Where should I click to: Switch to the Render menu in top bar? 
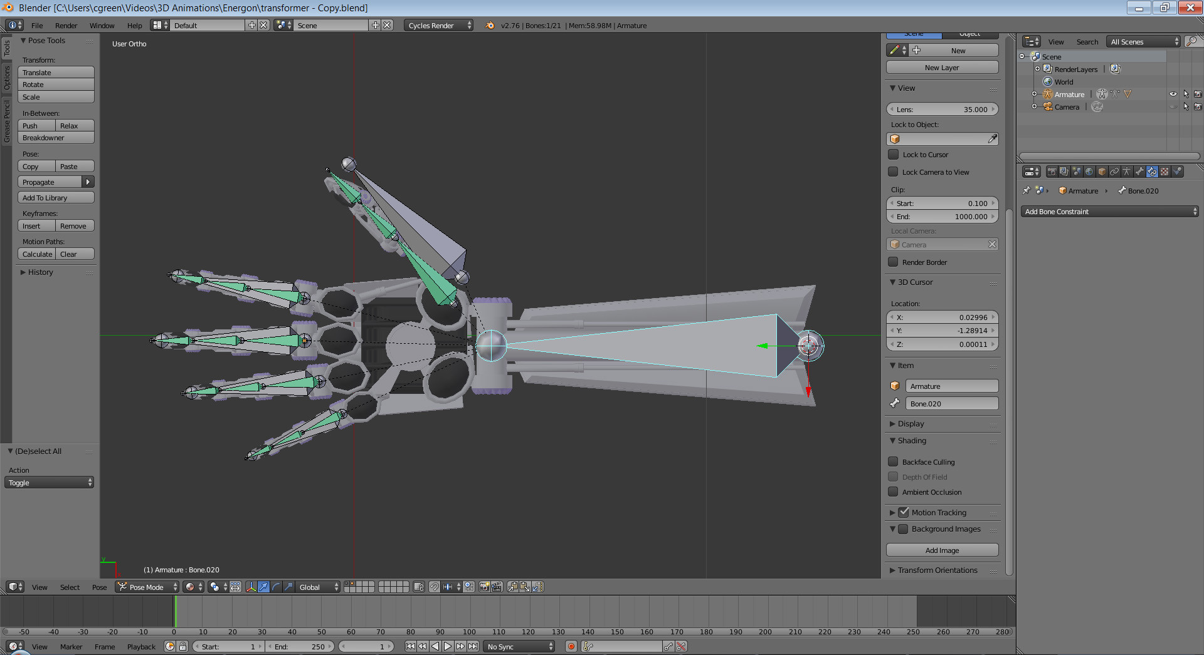[x=66, y=26]
